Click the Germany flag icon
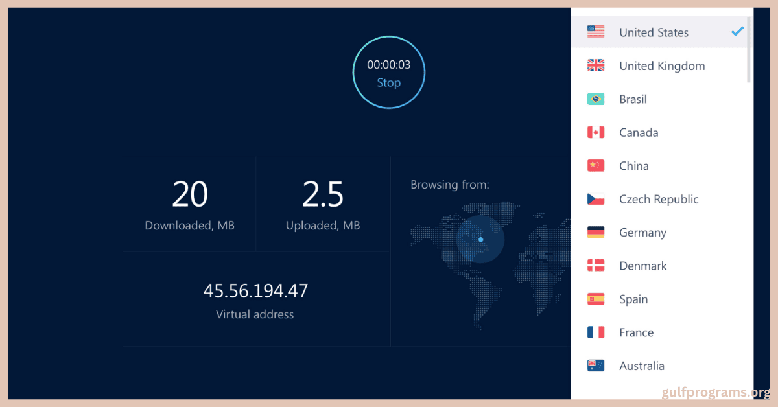 (595, 232)
